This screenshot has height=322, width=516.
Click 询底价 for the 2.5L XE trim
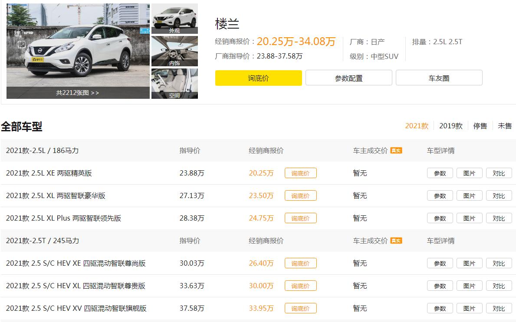point(301,173)
